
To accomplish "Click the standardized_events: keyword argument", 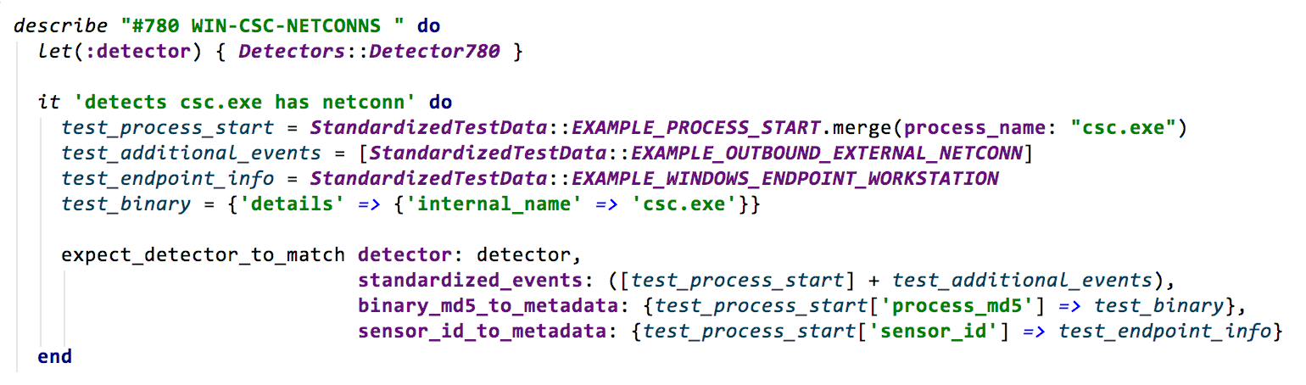I will tap(466, 280).
